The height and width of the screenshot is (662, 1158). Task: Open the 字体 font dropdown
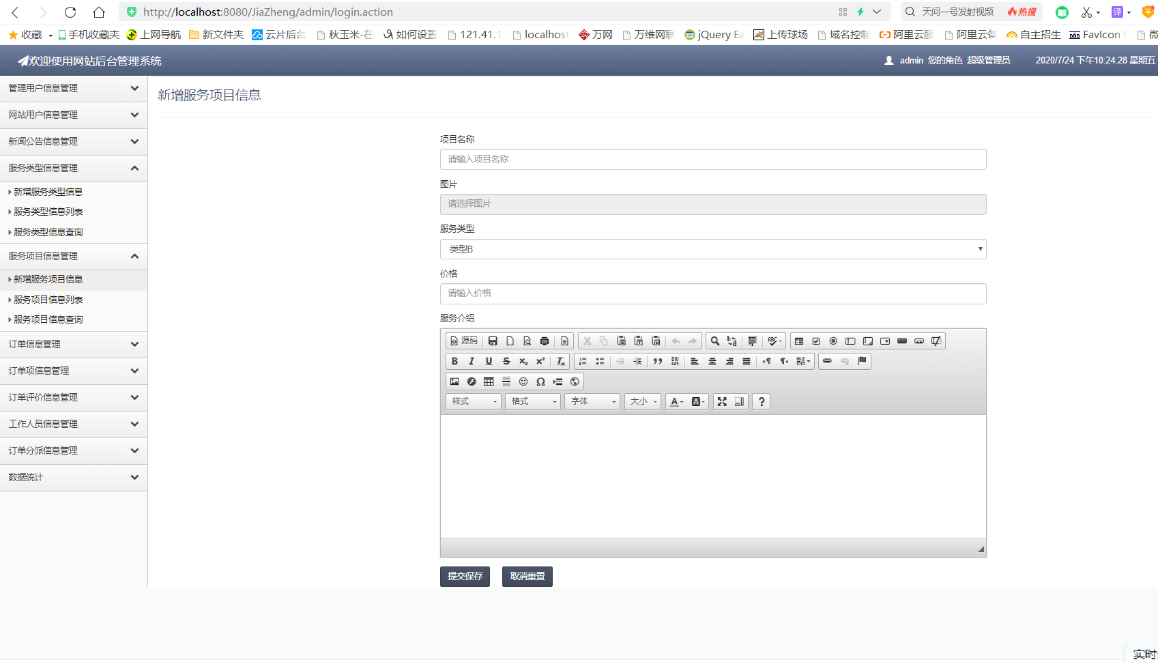[591, 401]
